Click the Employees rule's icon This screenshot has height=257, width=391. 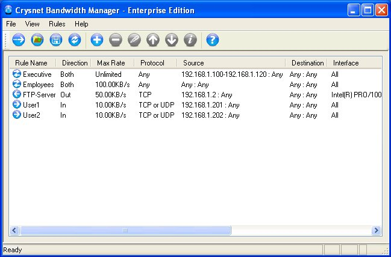[17, 84]
